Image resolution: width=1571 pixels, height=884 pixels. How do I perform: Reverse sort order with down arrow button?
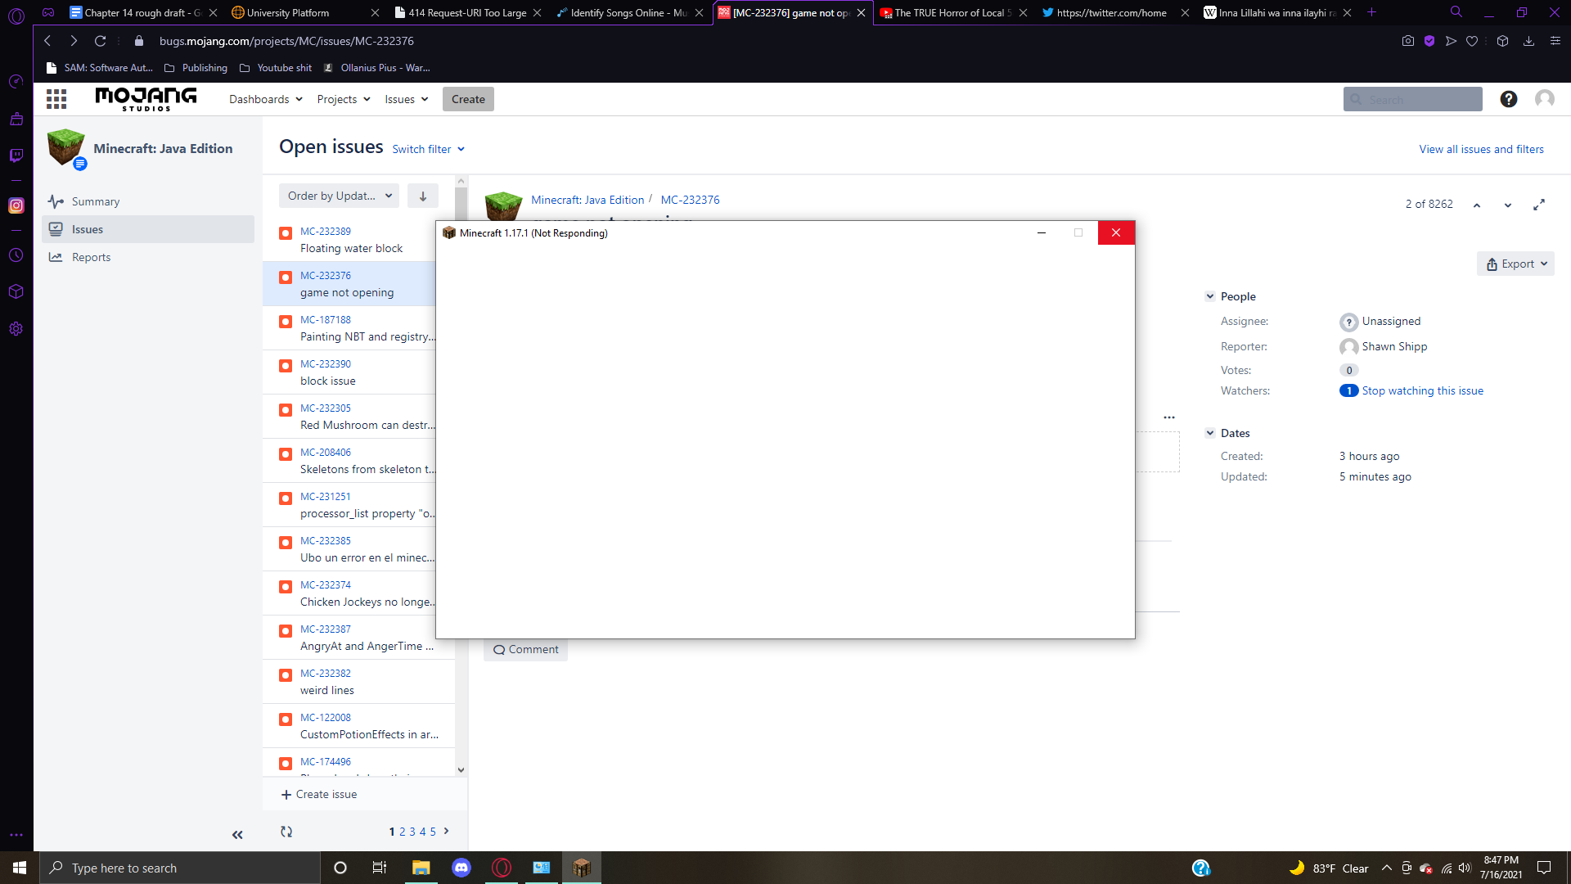(422, 196)
